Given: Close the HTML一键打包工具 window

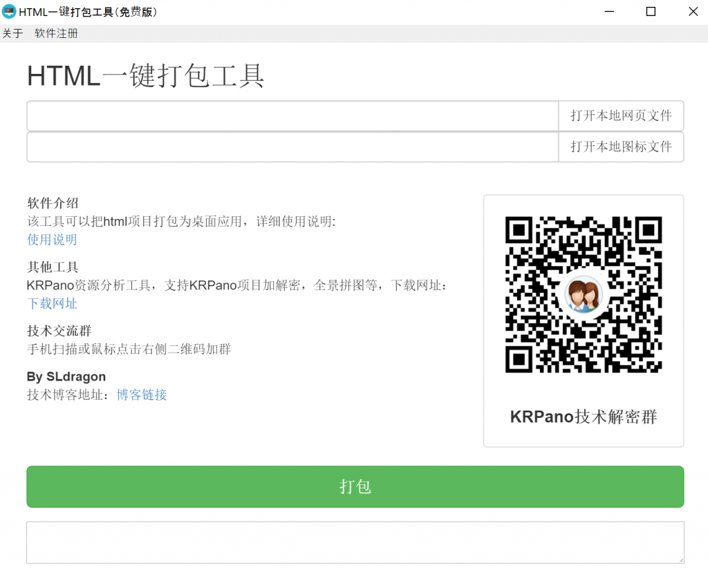Looking at the screenshot, I should point(692,12).
